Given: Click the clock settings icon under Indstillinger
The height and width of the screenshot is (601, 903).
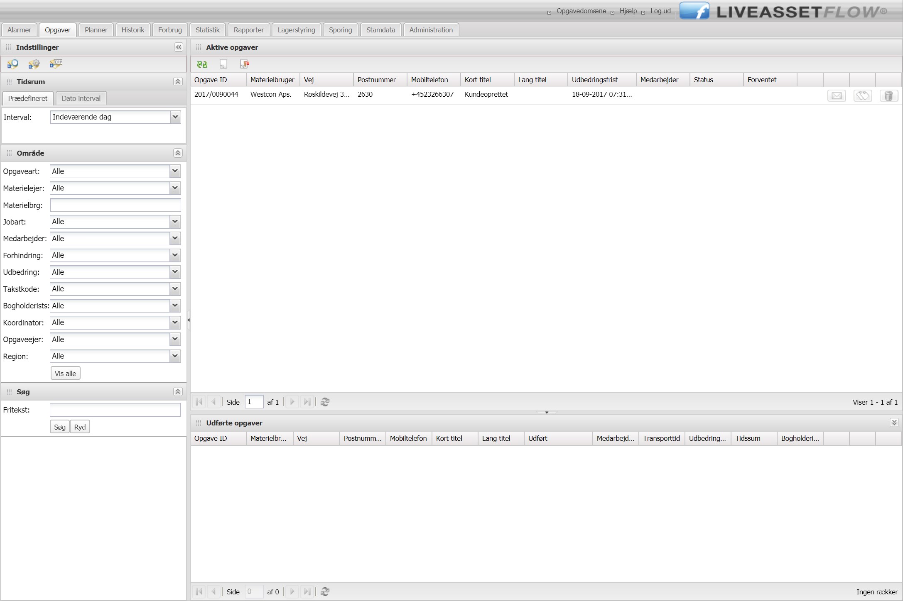Looking at the screenshot, I should click(x=13, y=64).
